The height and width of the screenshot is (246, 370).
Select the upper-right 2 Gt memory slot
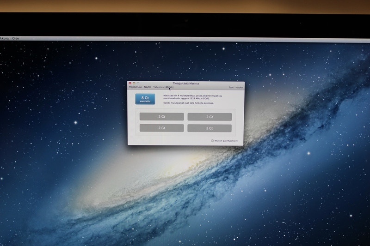point(210,117)
